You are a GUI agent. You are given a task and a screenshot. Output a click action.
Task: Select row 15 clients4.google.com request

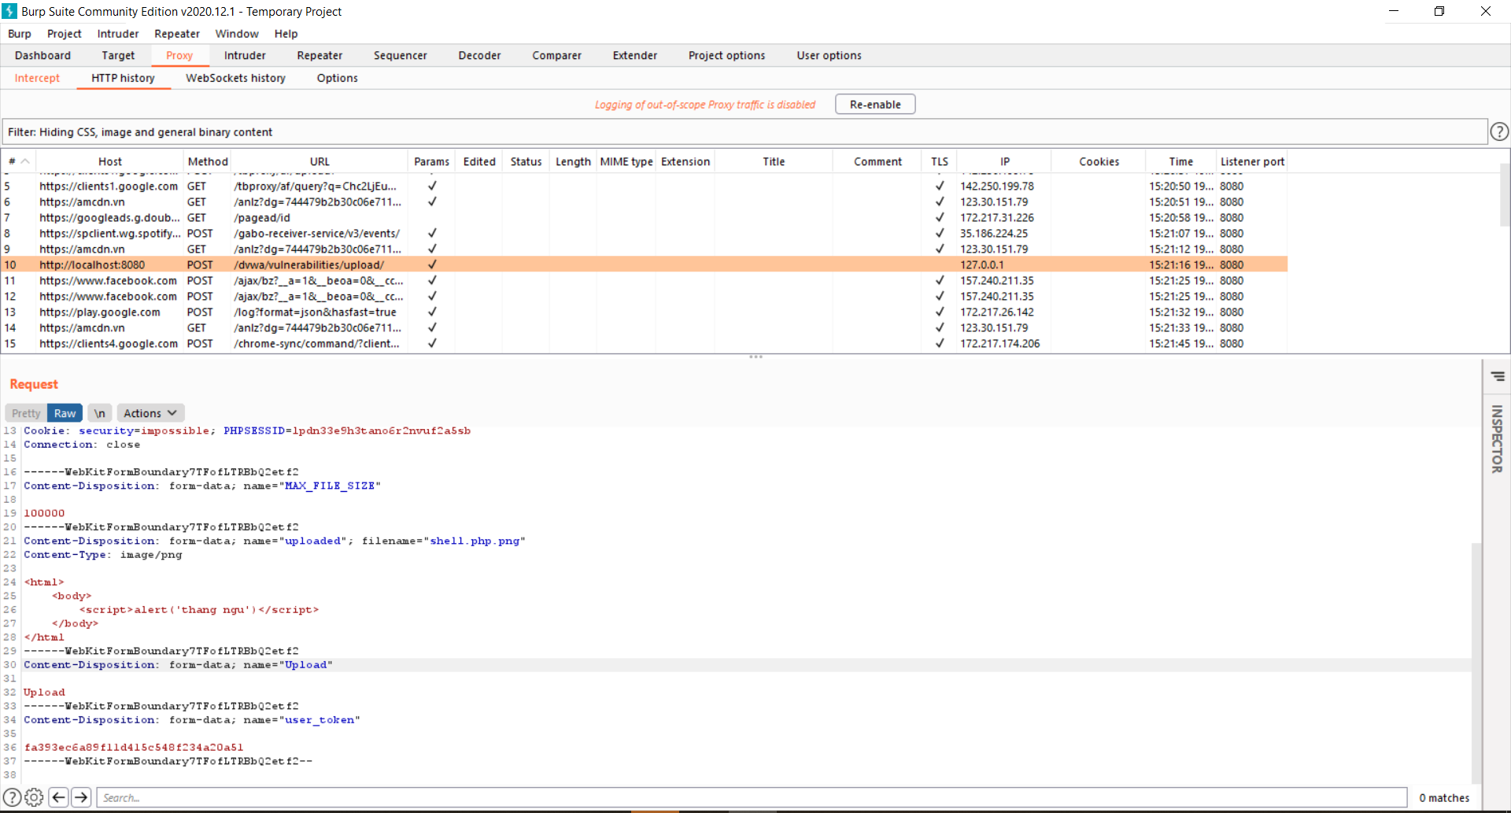pyautogui.click(x=645, y=343)
